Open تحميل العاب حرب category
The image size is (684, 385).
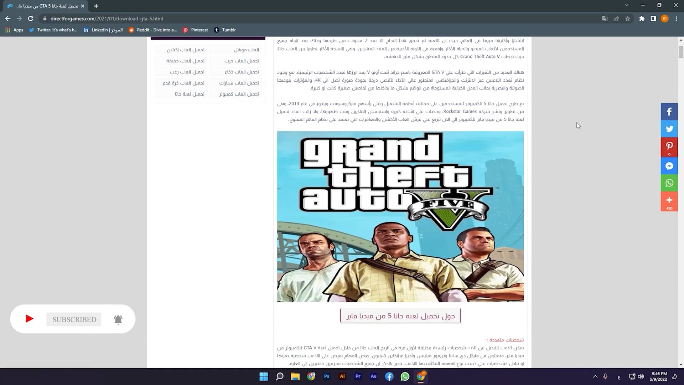coord(242,61)
